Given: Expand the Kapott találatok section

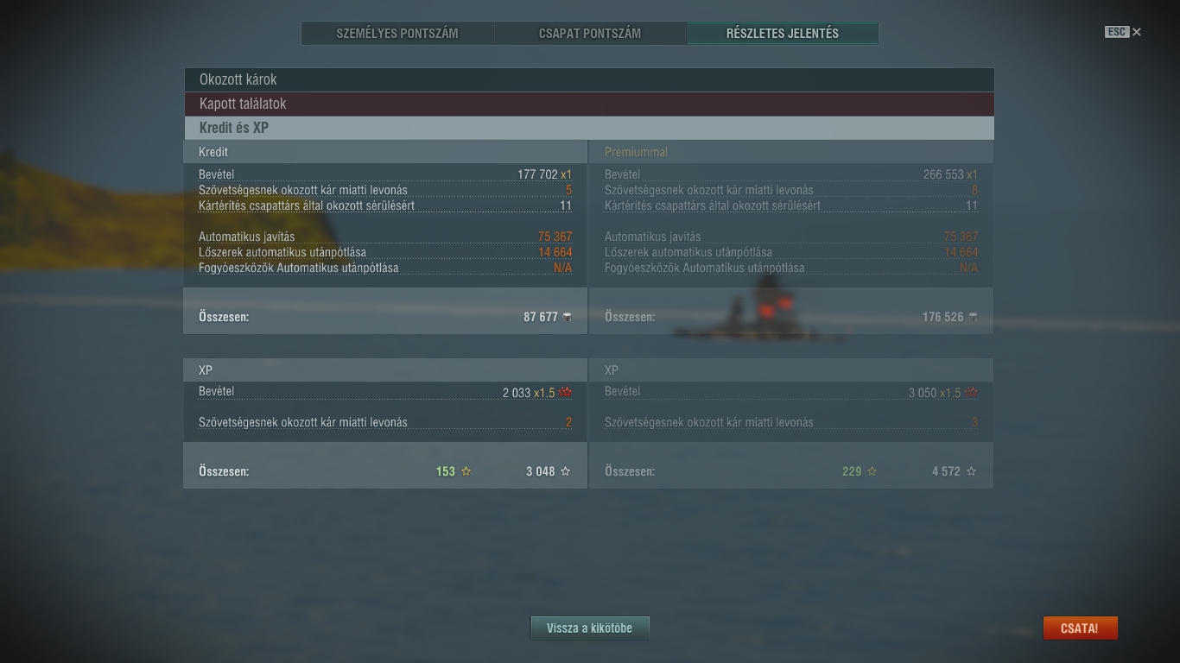Looking at the screenshot, I should point(589,104).
